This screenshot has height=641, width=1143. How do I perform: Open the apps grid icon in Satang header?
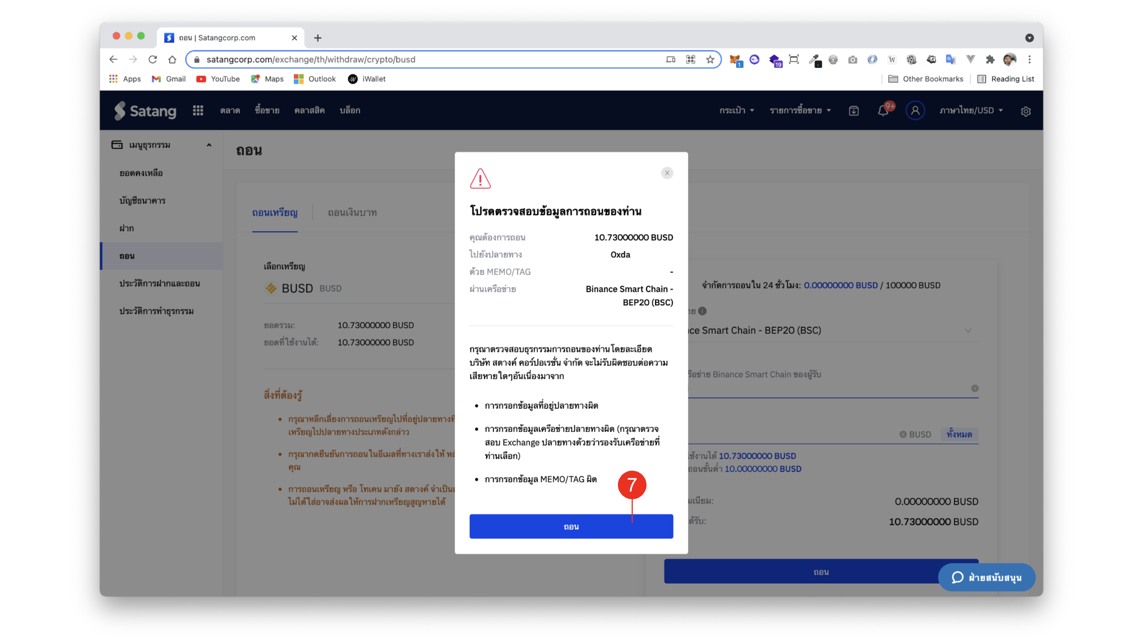pyautogui.click(x=198, y=110)
